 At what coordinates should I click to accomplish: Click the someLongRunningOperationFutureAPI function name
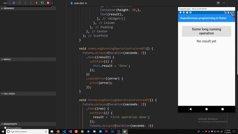tap(117, 49)
